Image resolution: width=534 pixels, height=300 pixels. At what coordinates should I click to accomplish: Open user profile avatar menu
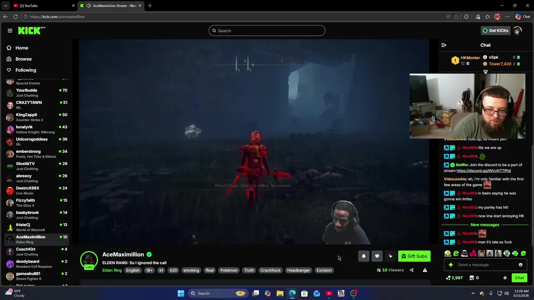click(x=518, y=30)
